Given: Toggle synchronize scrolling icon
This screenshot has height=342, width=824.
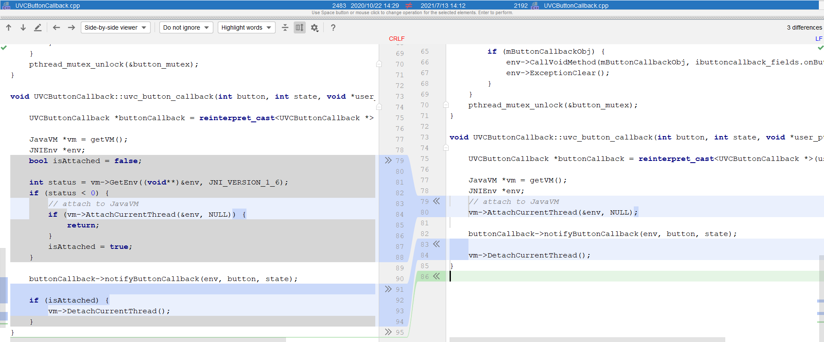Looking at the screenshot, I should click(x=300, y=27).
